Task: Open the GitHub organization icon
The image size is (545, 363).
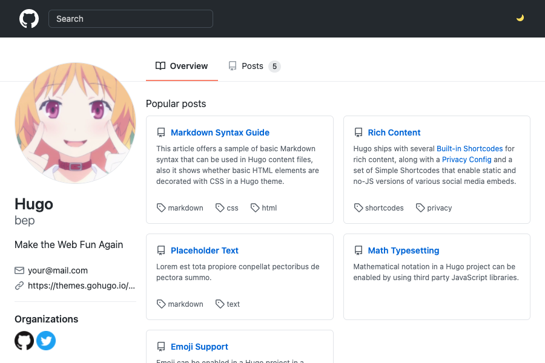Action: click(24, 341)
